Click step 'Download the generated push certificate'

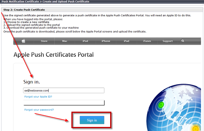pyautogui.click(x=41, y=28)
